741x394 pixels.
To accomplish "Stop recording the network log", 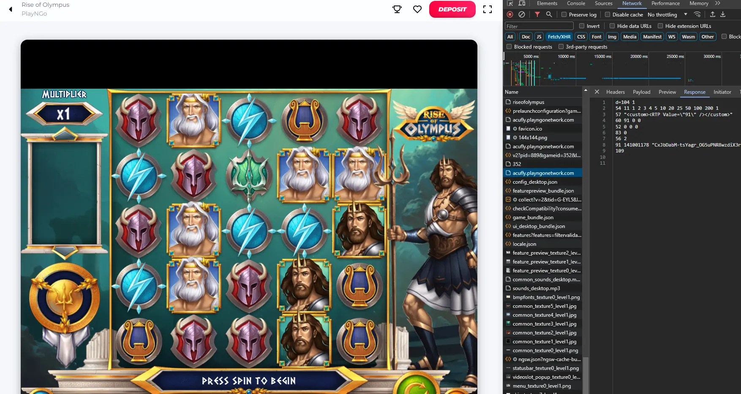I will click(x=510, y=14).
